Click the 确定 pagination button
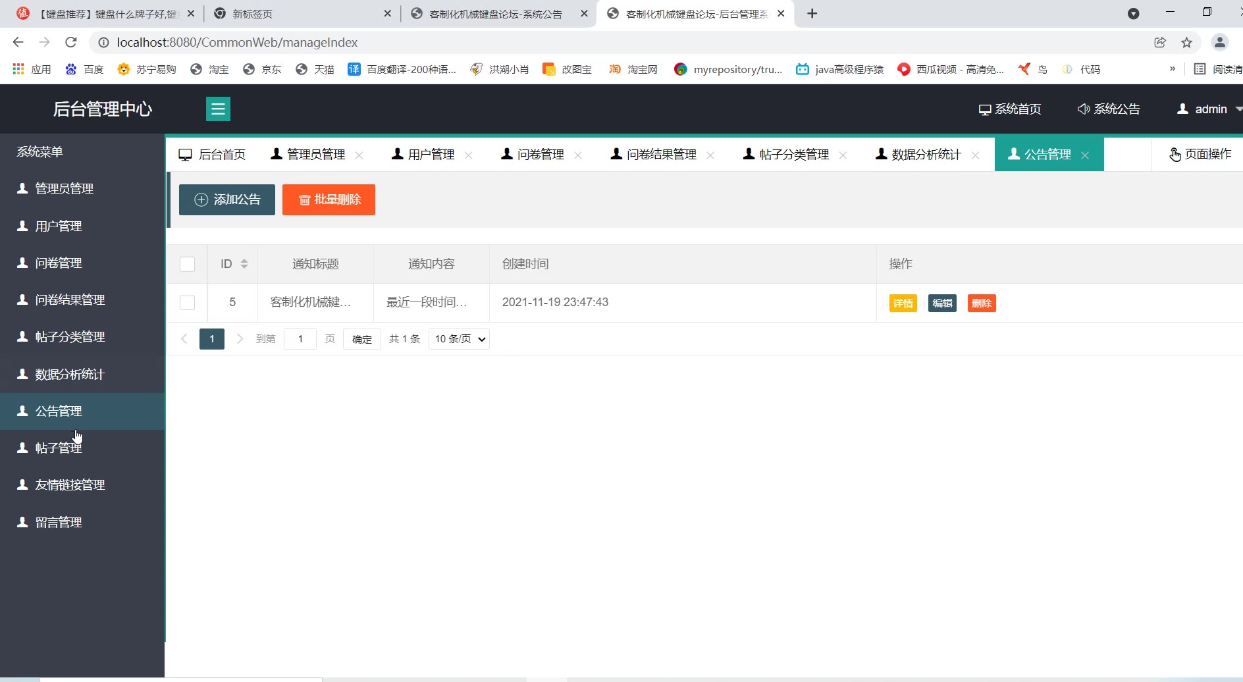The image size is (1243, 682). pyautogui.click(x=362, y=339)
